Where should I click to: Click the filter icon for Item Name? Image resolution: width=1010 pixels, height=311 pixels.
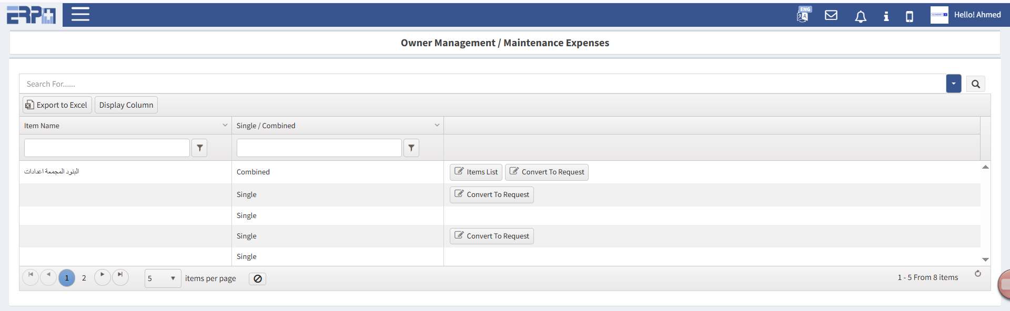(199, 148)
